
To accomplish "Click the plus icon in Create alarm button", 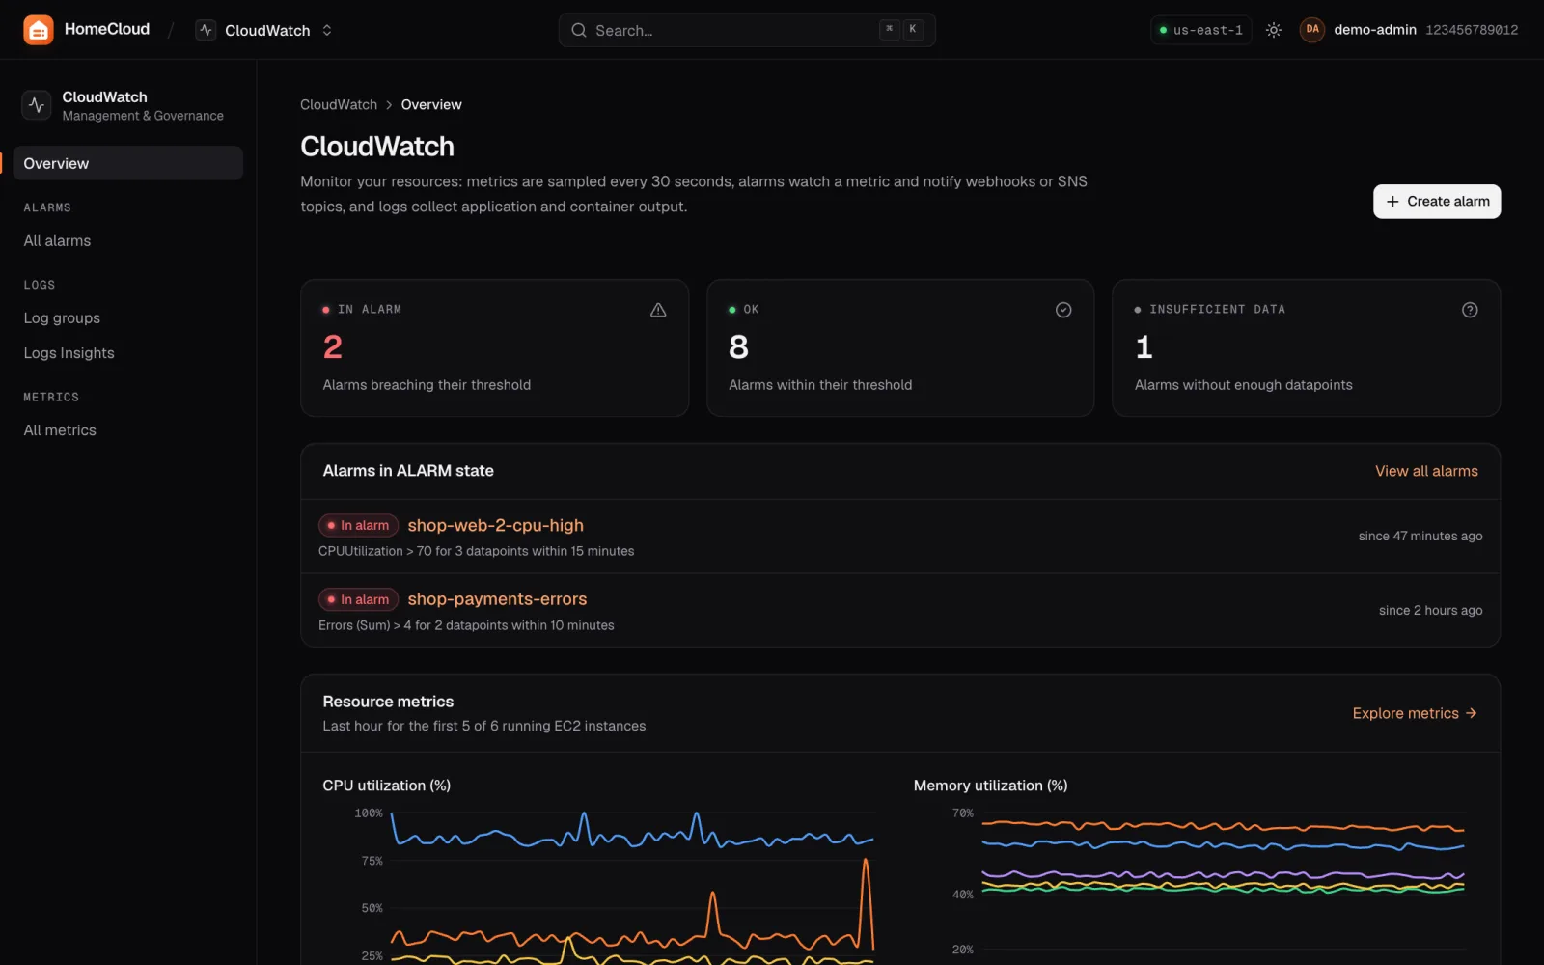I will [x=1392, y=201].
